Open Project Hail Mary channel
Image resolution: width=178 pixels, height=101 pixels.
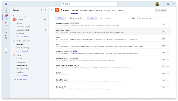tap(23, 69)
